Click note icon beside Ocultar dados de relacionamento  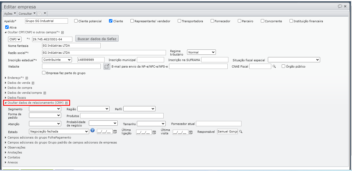[x=66, y=103]
